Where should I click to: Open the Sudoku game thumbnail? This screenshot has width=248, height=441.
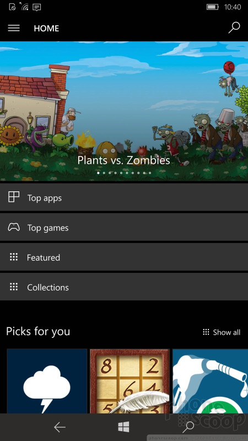tap(130, 381)
